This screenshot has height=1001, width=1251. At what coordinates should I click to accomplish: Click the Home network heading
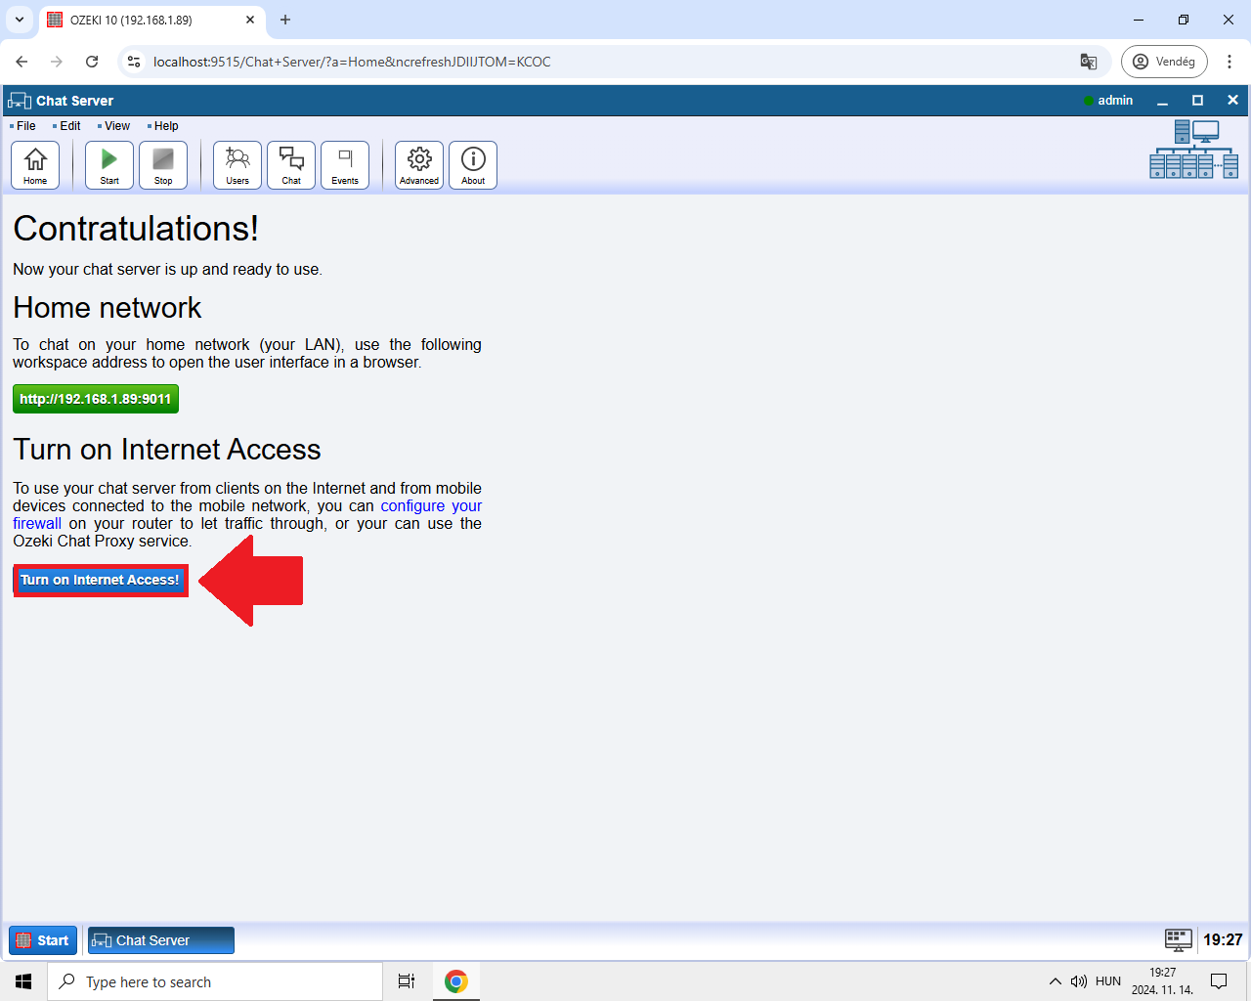tap(108, 308)
